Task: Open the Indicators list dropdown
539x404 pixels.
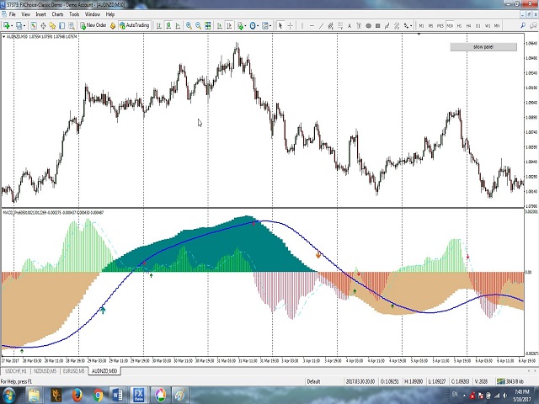Action: click(x=241, y=26)
